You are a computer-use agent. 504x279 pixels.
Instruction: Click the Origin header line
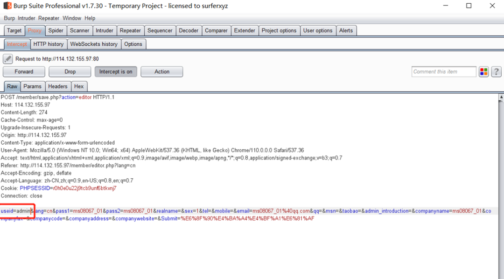pyautogui.click(x=34, y=135)
